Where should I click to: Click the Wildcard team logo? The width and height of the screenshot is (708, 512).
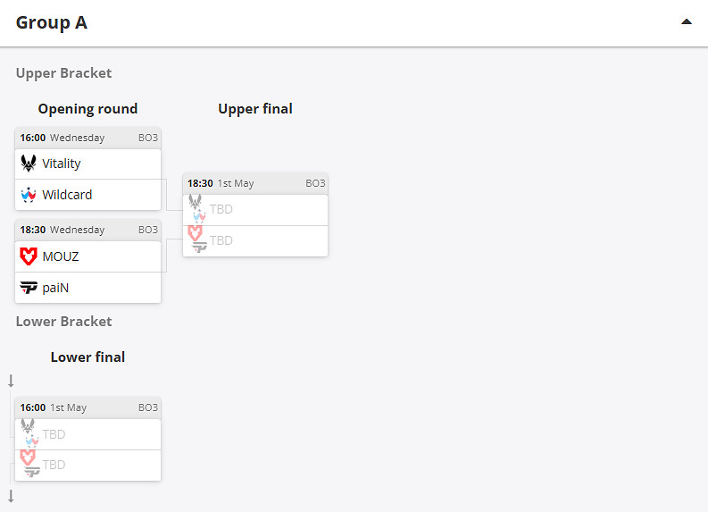[29, 195]
